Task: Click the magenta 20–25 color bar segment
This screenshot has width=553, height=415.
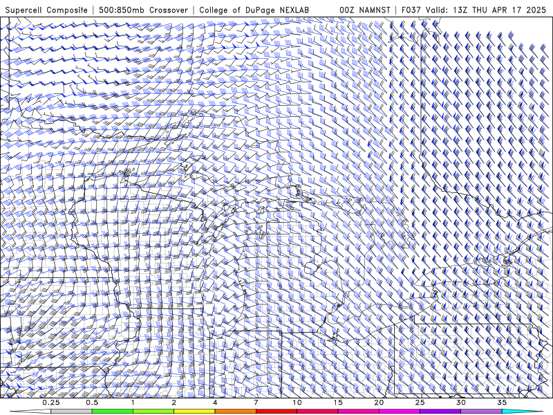Action: 400,412
